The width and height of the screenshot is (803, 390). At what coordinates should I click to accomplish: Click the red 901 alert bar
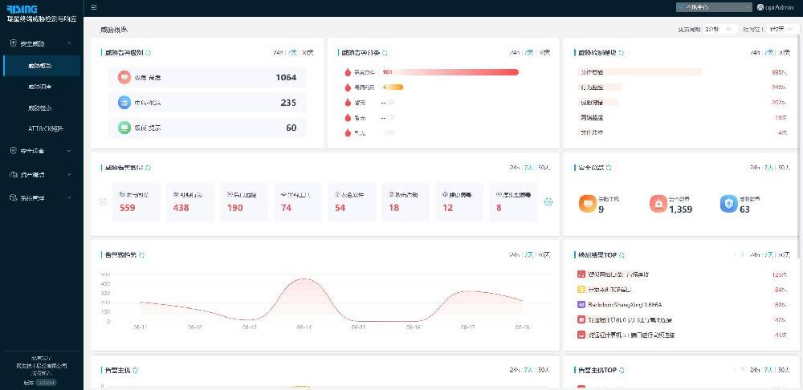(450, 72)
